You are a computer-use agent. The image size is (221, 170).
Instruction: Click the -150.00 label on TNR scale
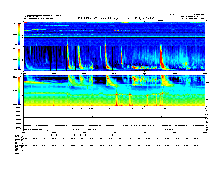(15, 104)
